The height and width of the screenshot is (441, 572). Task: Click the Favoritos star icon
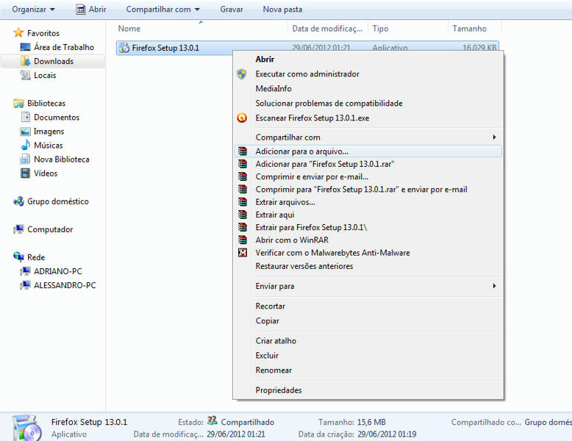(x=18, y=32)
